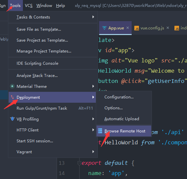The height and width of the screenshot is (179, 187).
Task: Close the vue.config.js tab
Action: (x=168, y=28)
